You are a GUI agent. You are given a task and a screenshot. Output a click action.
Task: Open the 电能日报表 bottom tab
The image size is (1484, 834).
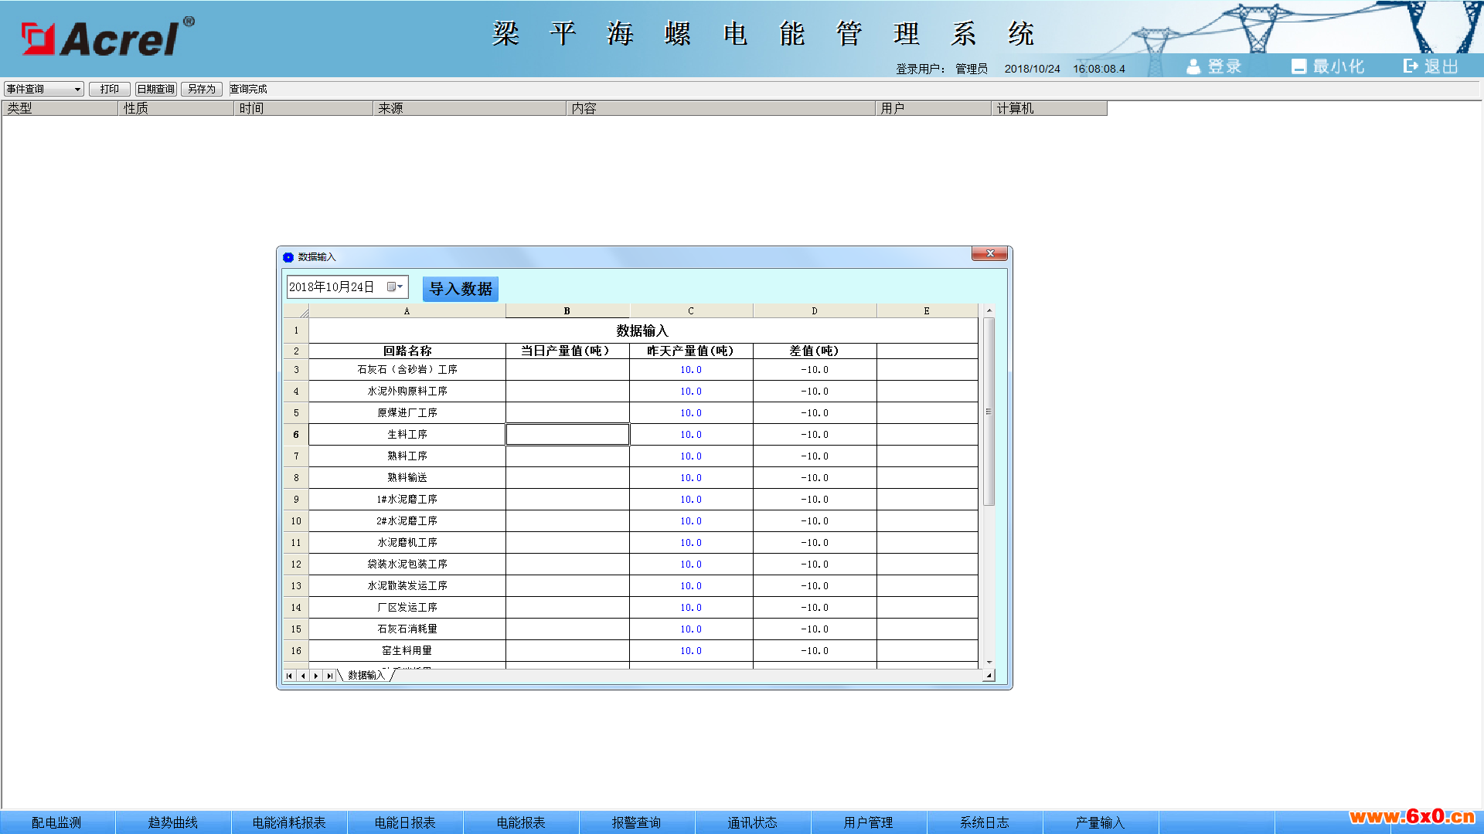point(405,822)
